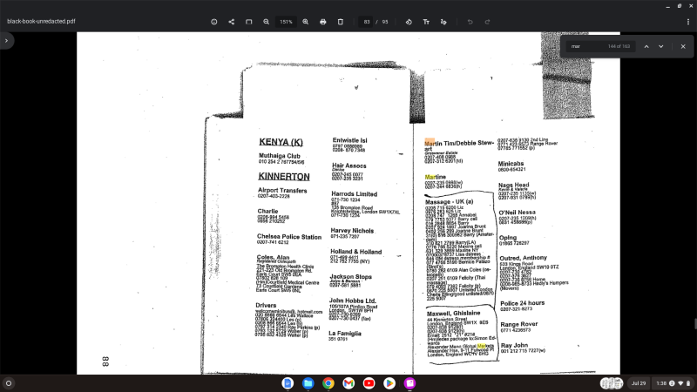The image size is (697, 392).
Task: Click the 'Jackson Stops' entry
Action: click(x=351, y=276)
